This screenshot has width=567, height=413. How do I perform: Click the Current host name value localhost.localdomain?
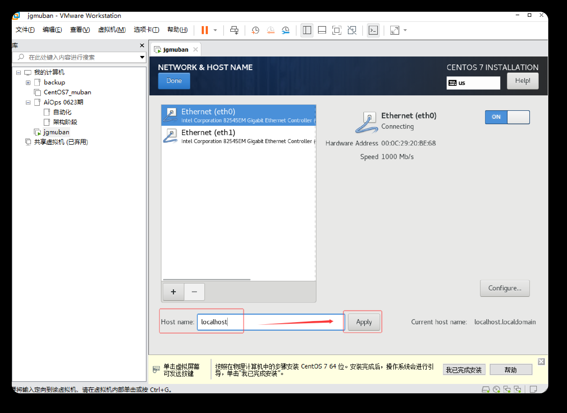505,322
